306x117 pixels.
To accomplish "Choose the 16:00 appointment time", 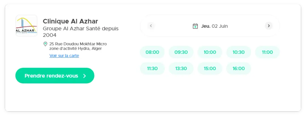I will pos(239,69).
